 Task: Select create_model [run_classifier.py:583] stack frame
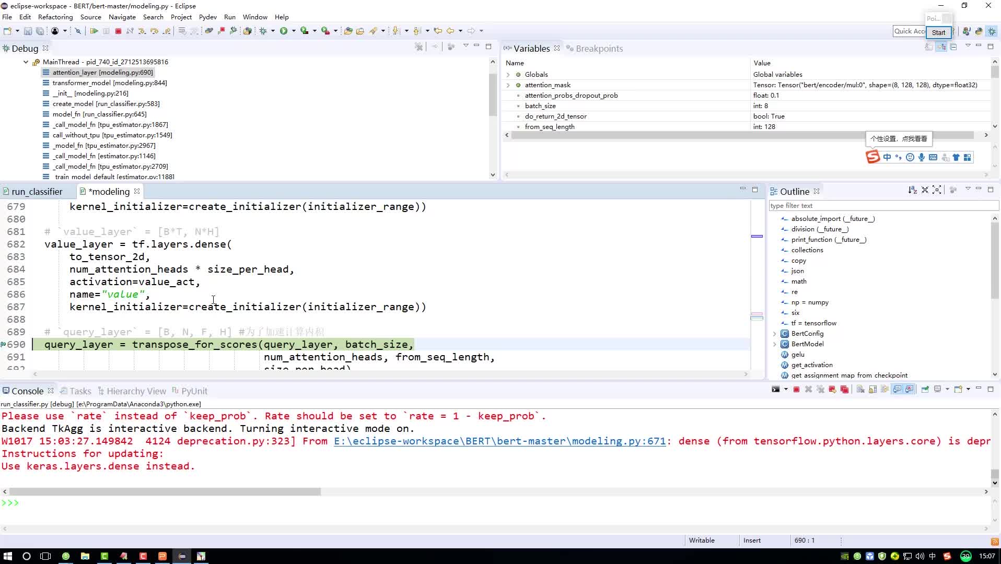click(106, 104)
